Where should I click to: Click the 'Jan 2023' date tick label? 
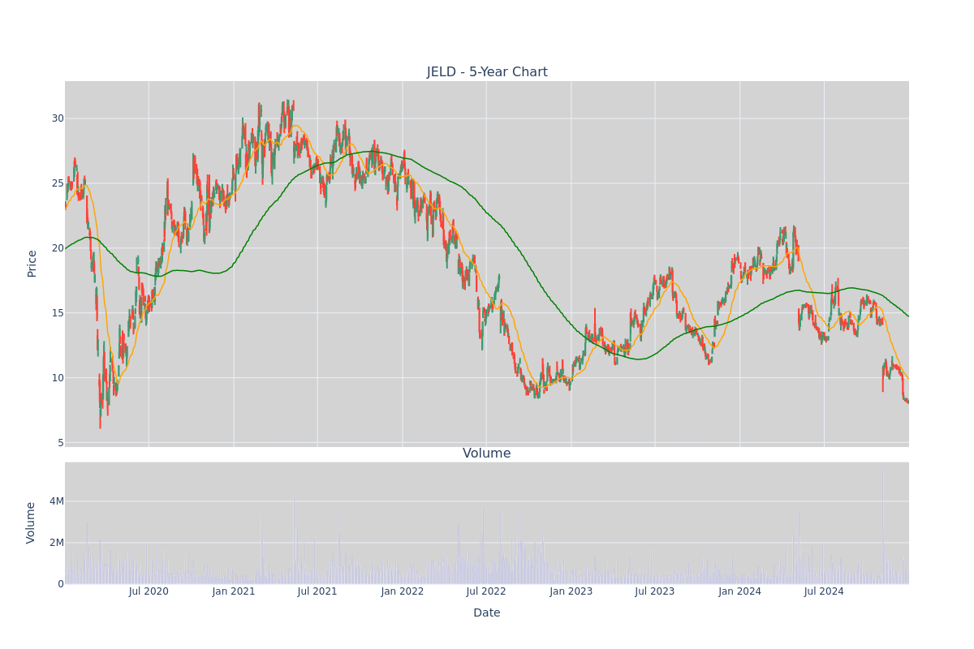click(571, 591)
